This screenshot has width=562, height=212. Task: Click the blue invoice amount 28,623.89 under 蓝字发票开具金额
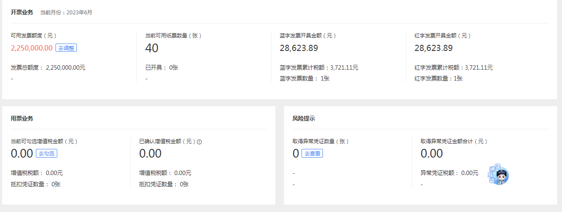tap(299, 48)
